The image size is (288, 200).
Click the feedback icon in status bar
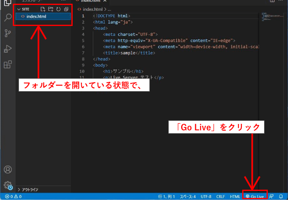click(x=271, y=197)
